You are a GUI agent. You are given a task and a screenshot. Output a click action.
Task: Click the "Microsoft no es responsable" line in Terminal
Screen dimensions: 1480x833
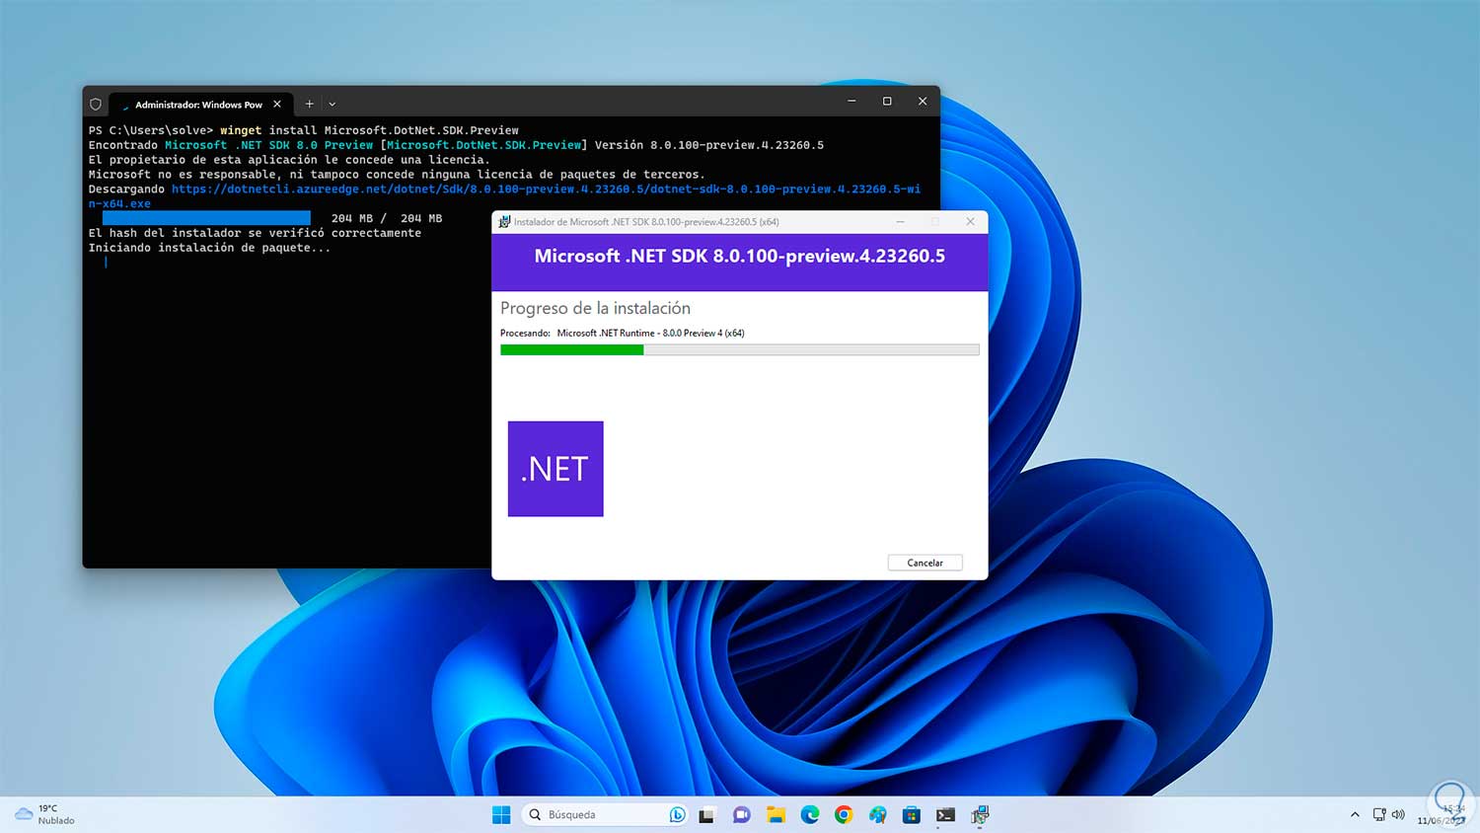(397, 175)
